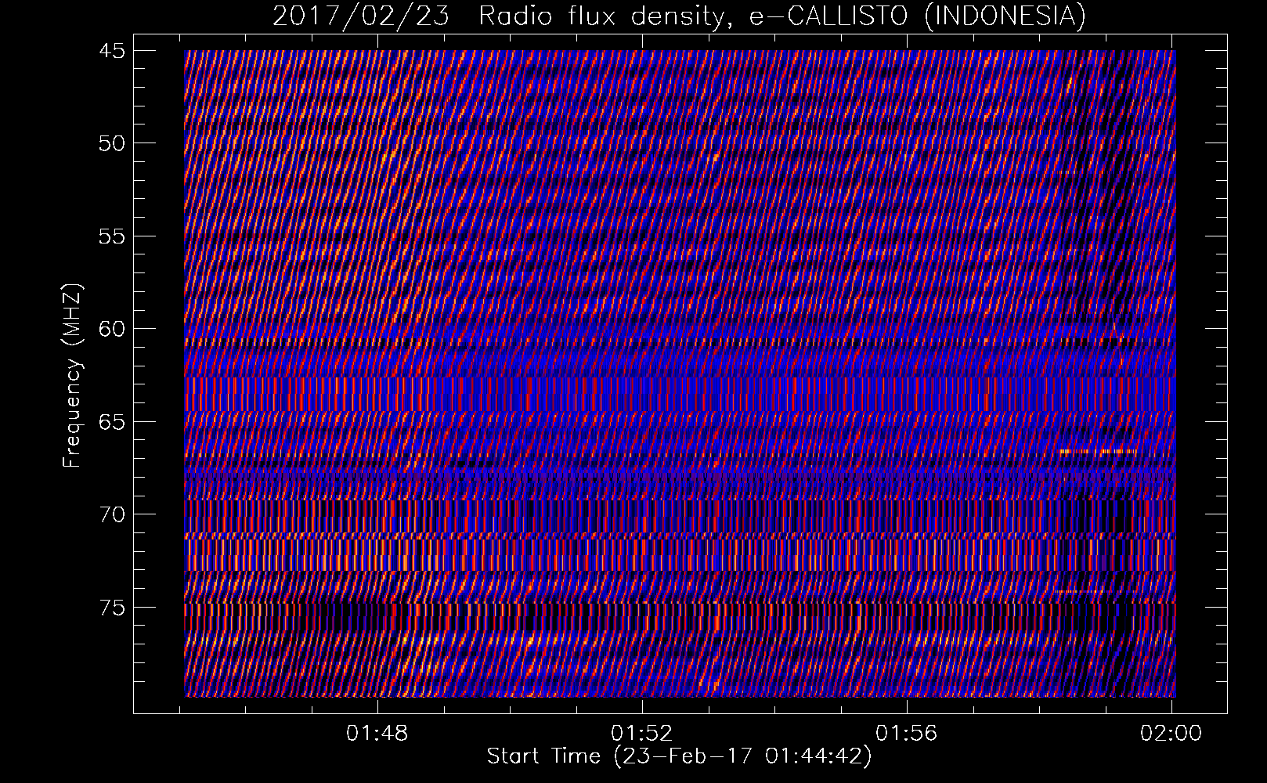This screenshot has width=1267, height=783.
Task: Click the 01:48 time tick label
Action: tap(377, 734)
